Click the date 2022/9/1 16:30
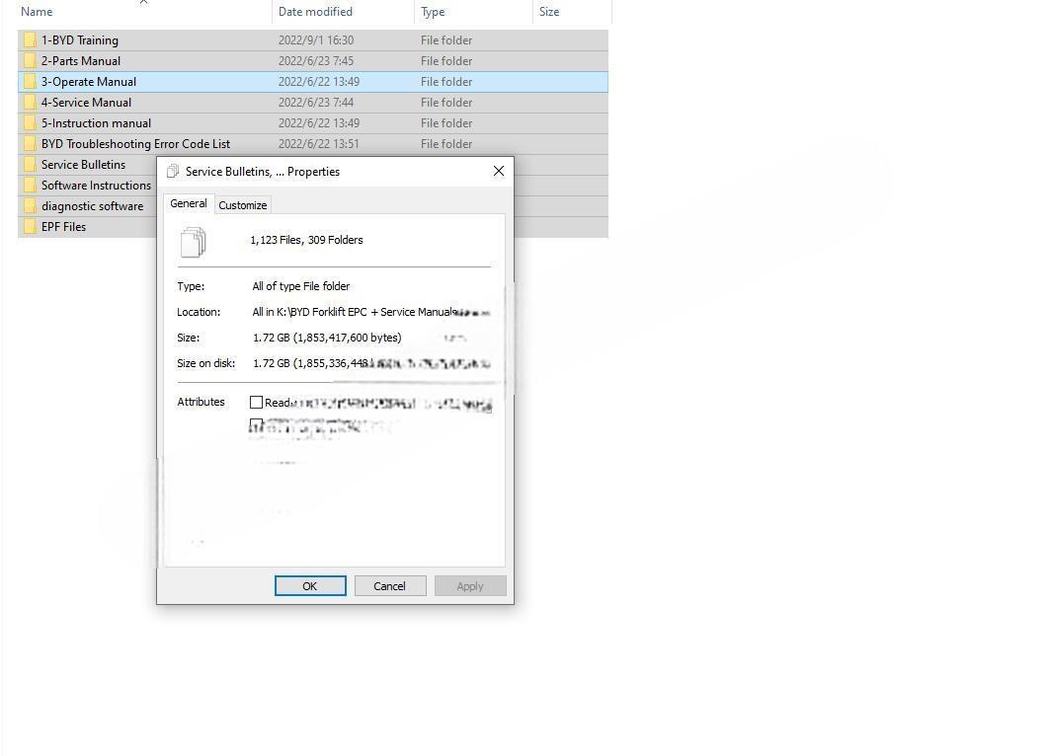 tap(316, 40)
